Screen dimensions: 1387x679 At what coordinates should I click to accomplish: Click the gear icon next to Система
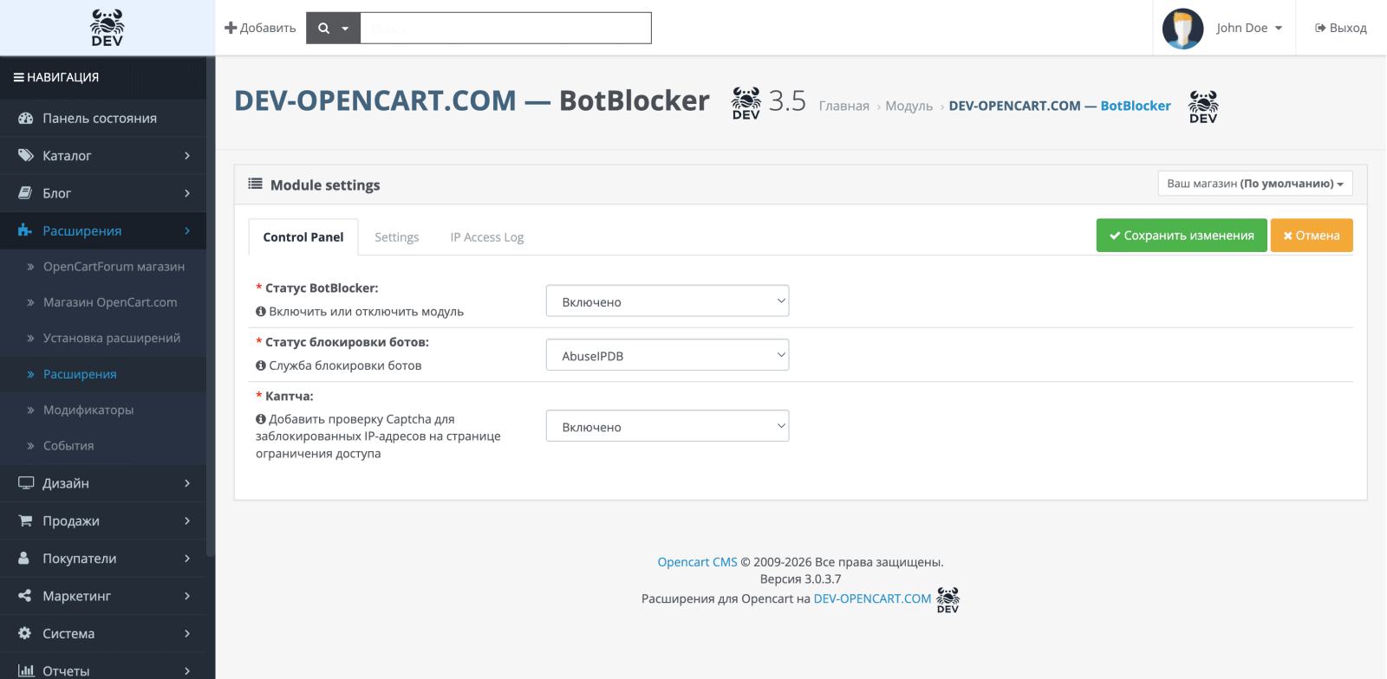click(x=24, y=633)
